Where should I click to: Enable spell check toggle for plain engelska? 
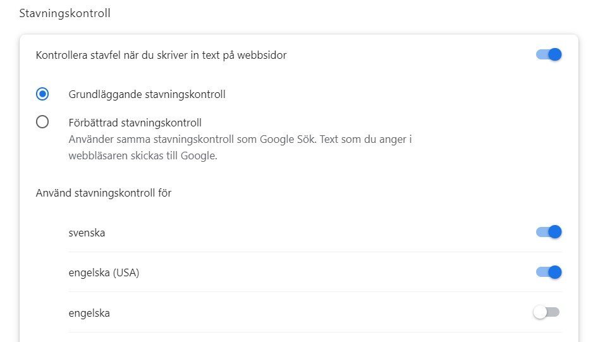pyautogui.click(x=547, y=312)
